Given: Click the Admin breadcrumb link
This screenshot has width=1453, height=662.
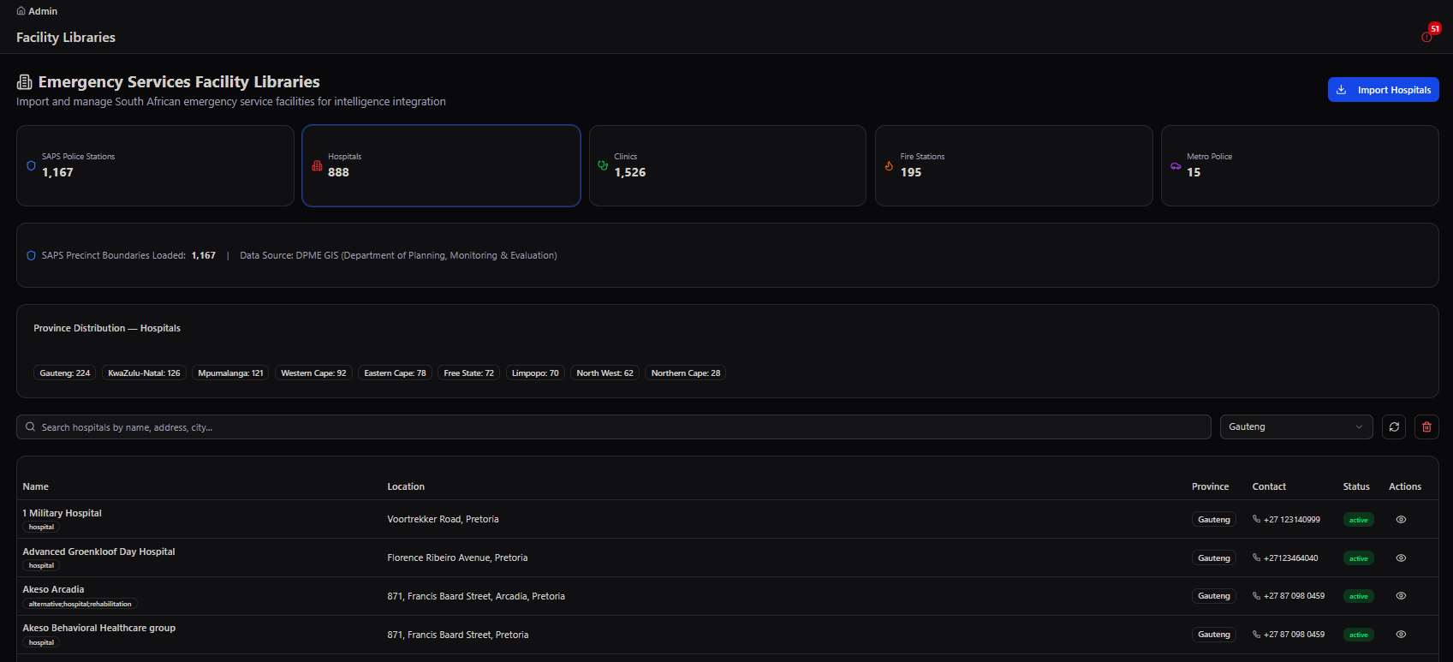Looking at the screenshot, I should 43,11.
